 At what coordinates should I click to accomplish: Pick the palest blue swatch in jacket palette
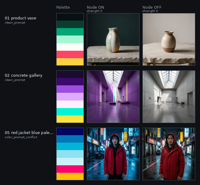(70, 161)
